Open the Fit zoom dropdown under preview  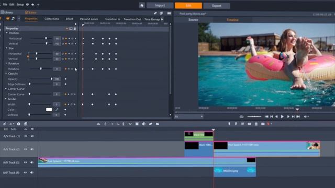[x=189, y=116]
